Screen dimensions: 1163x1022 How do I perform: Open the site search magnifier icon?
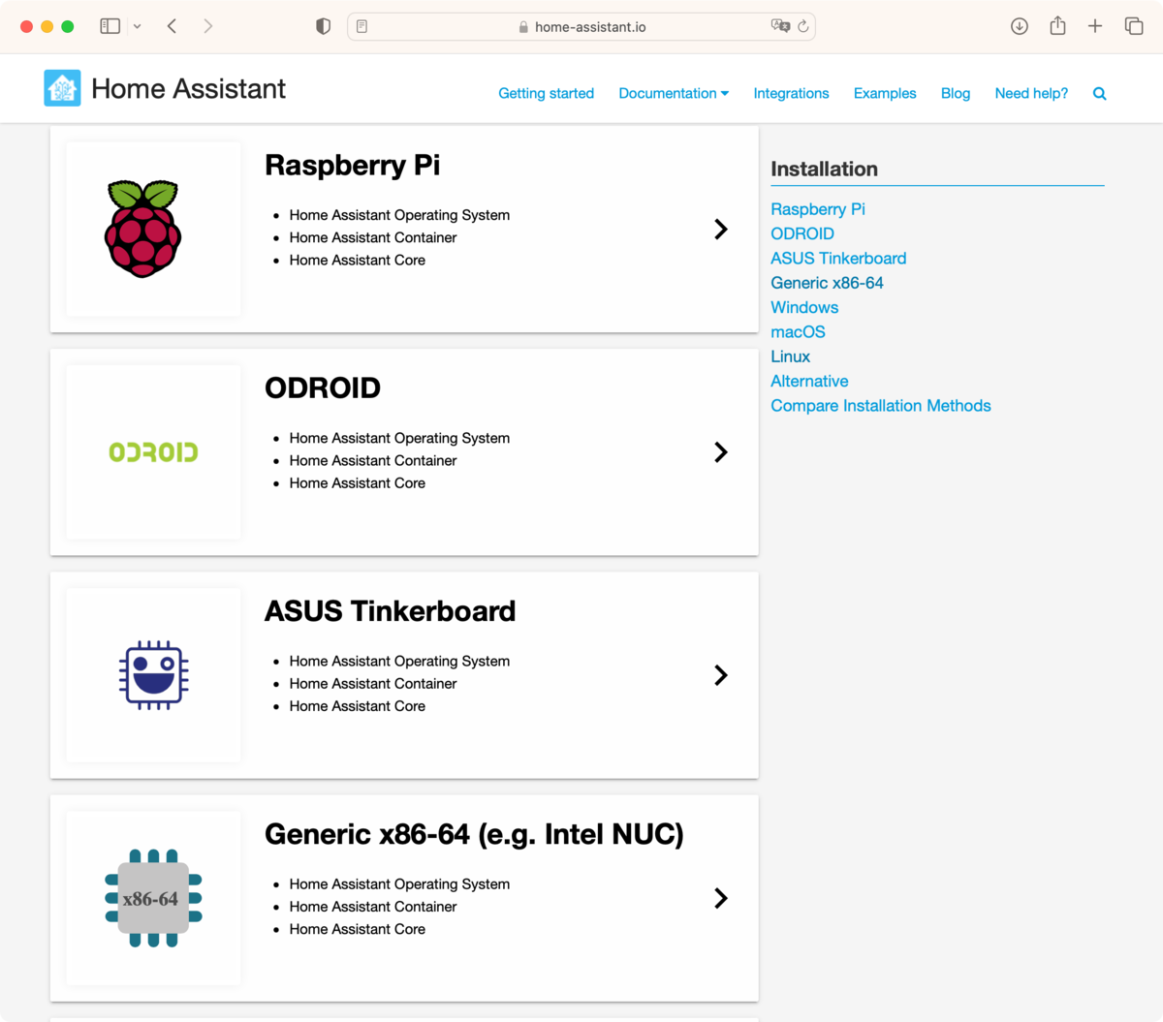click(x=1099, y=94)
